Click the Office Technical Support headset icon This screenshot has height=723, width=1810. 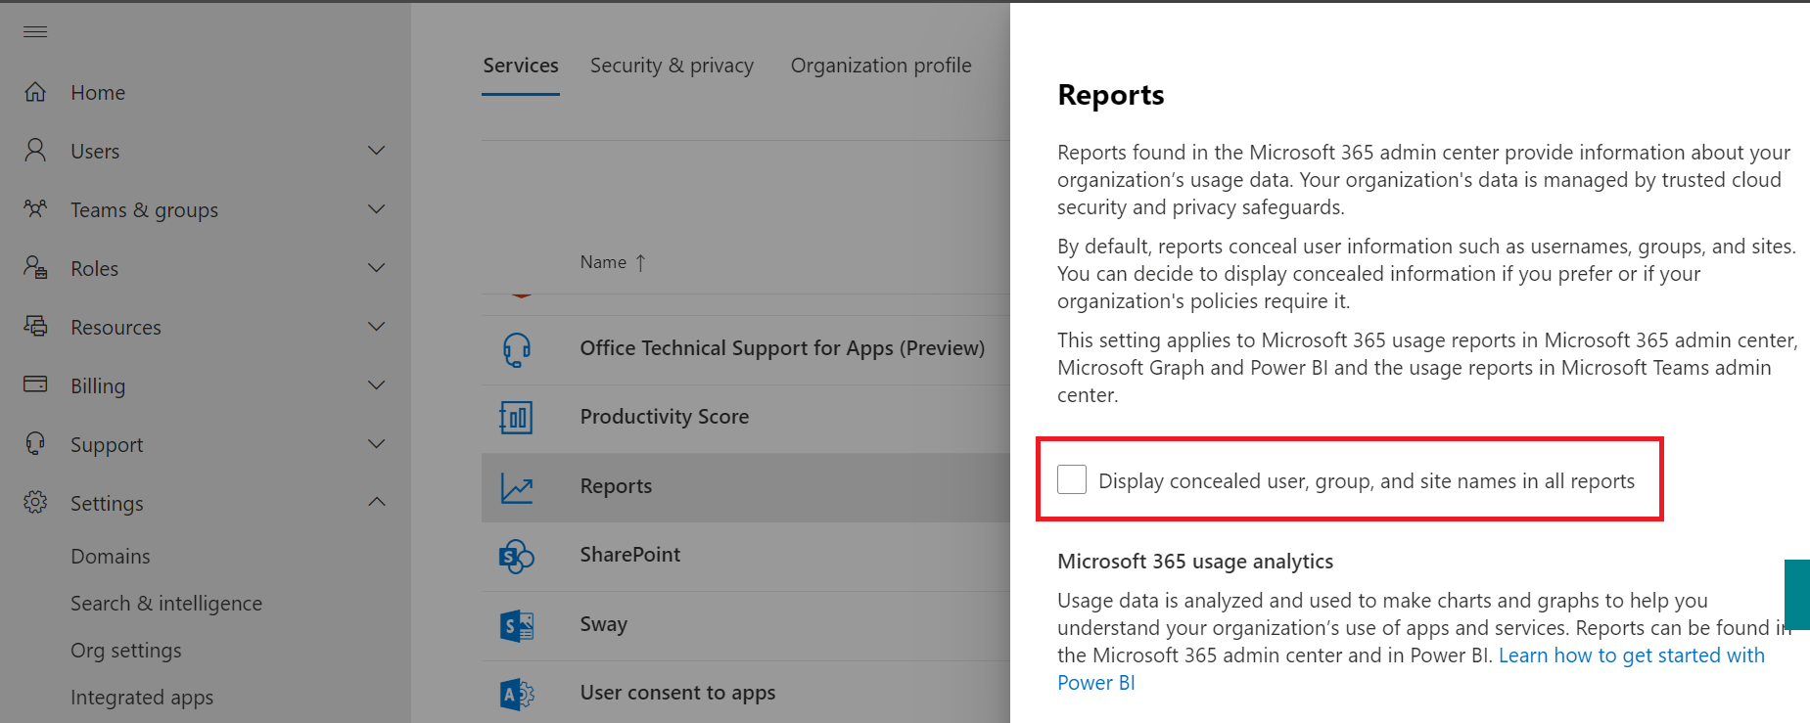(517, 349)
